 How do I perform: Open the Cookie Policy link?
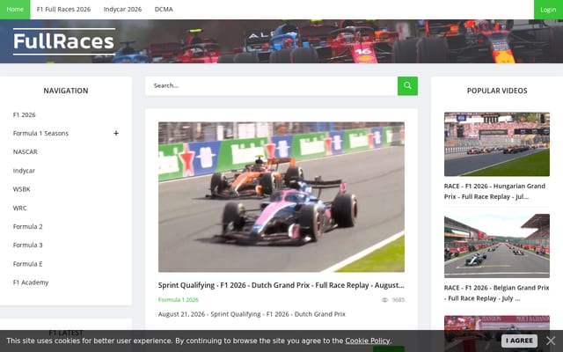[368, 341]
